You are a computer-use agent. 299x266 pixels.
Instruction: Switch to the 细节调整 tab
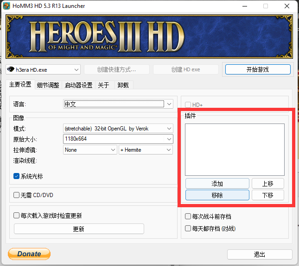(x=48, y=85)
